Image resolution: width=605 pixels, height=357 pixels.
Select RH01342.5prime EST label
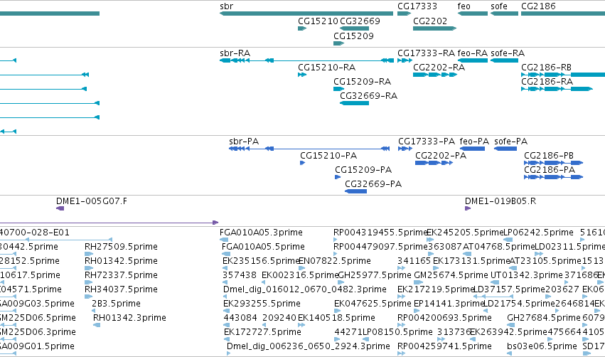click(x=121, y=260)
